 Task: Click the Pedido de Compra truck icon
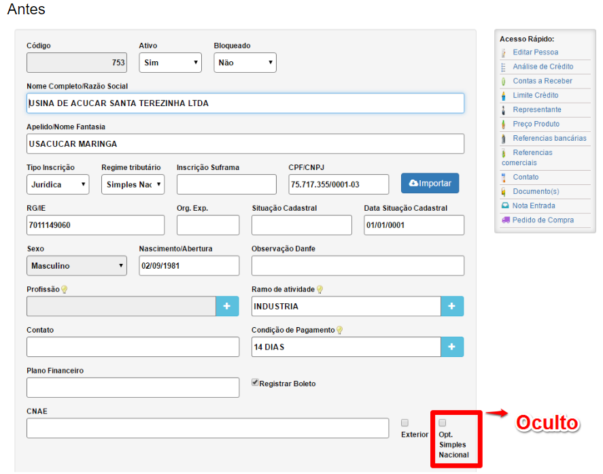504,220
